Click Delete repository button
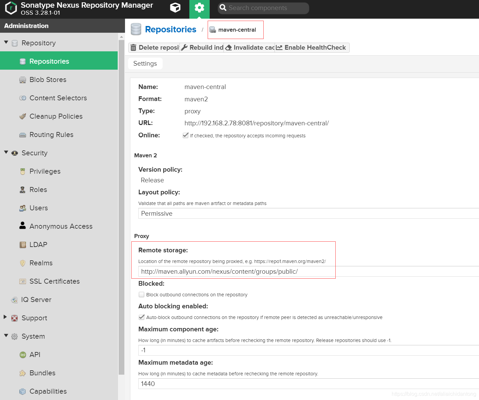479x400 pixels. point(154,48)
